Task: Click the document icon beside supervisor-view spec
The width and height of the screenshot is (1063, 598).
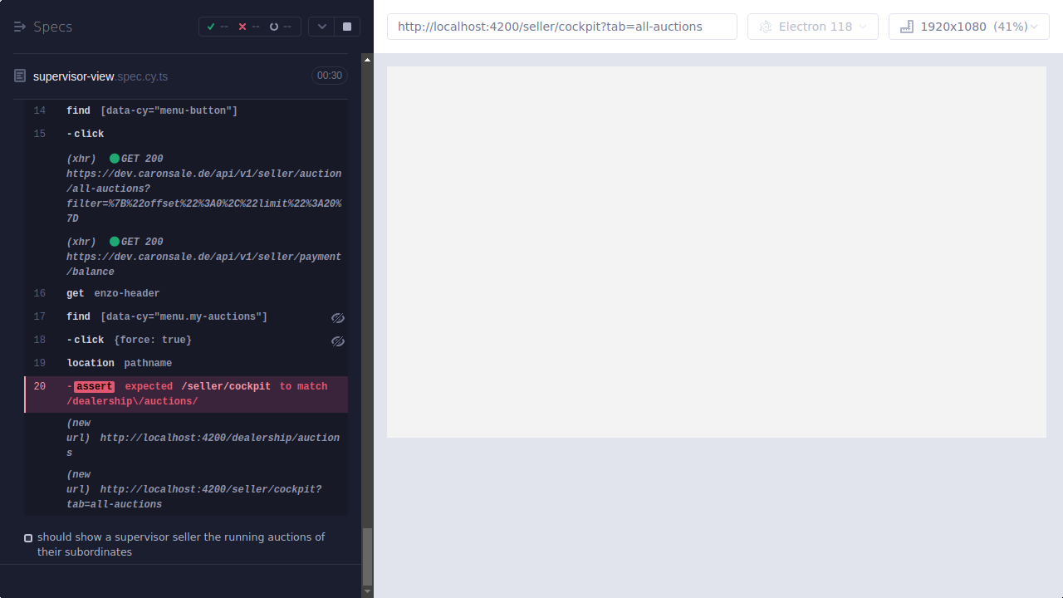Action: (x=19, y=76)
